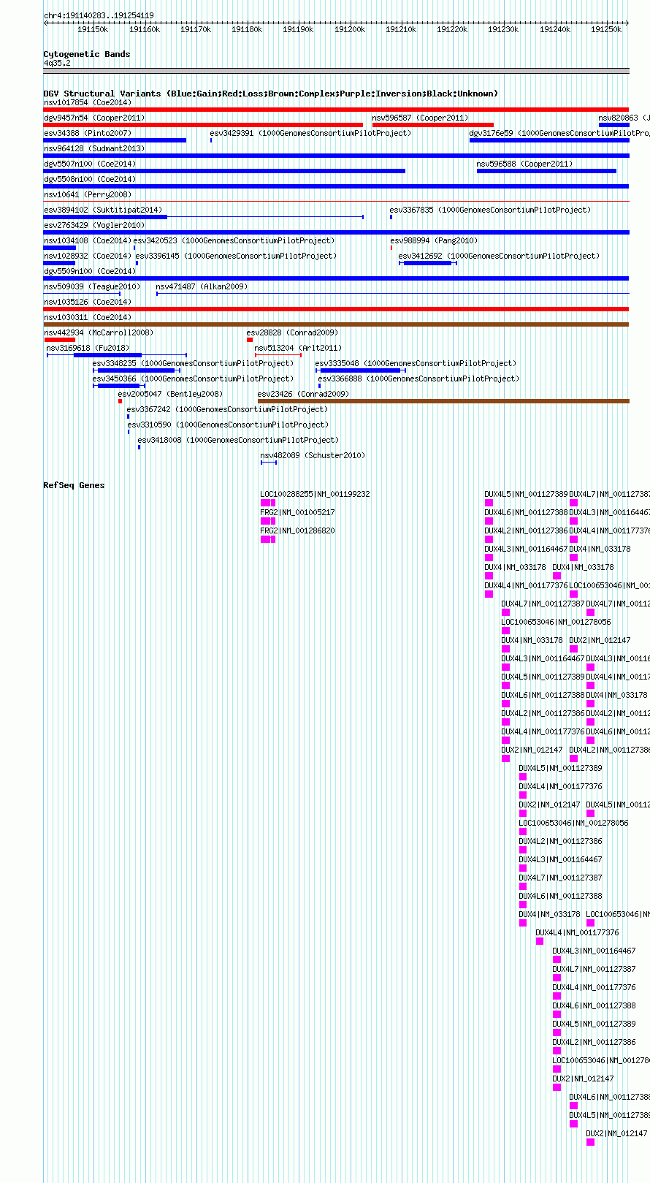
Task: Click the gray cytogenetic band bar
Action: click(336, 71)
